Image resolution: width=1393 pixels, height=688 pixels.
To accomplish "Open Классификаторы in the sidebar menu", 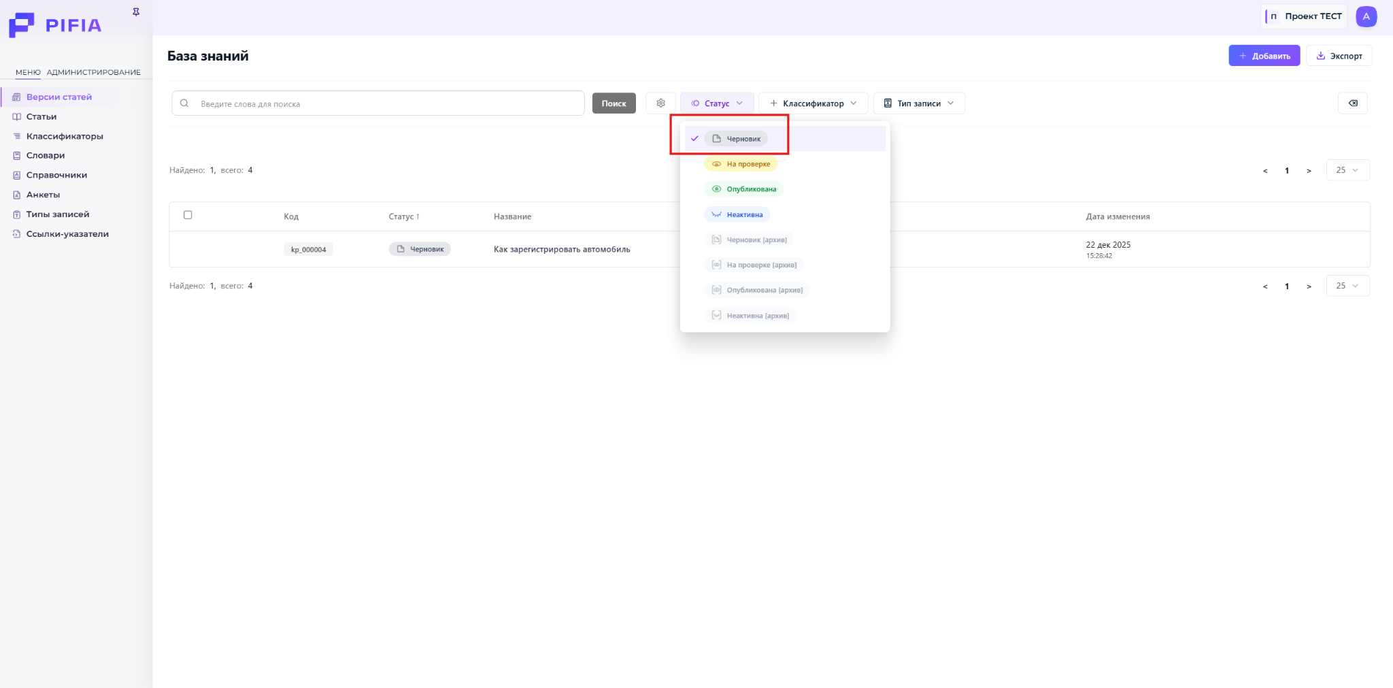I will coord(65,136).
